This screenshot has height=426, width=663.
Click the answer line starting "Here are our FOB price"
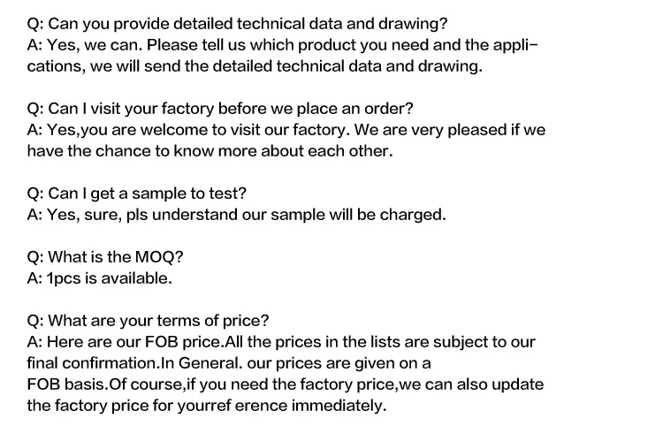[x=281, y=342]
